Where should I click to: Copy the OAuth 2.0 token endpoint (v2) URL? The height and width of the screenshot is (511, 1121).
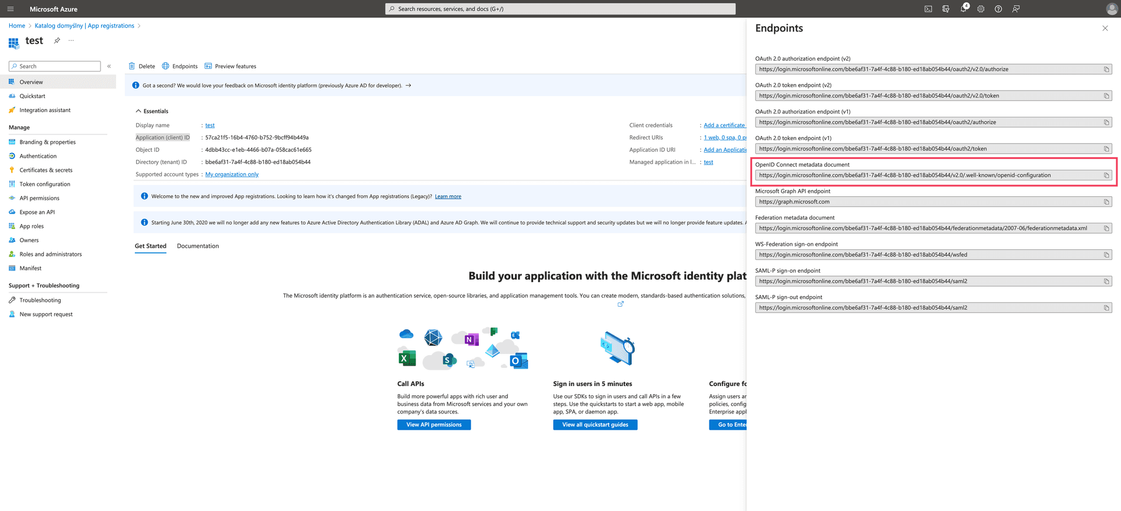pyautogui.click(x=1106, y=96)
